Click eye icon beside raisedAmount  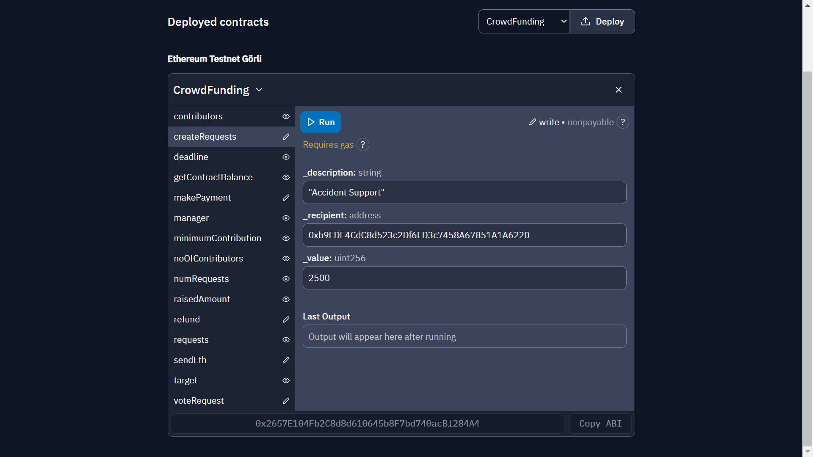click(286, 299)
